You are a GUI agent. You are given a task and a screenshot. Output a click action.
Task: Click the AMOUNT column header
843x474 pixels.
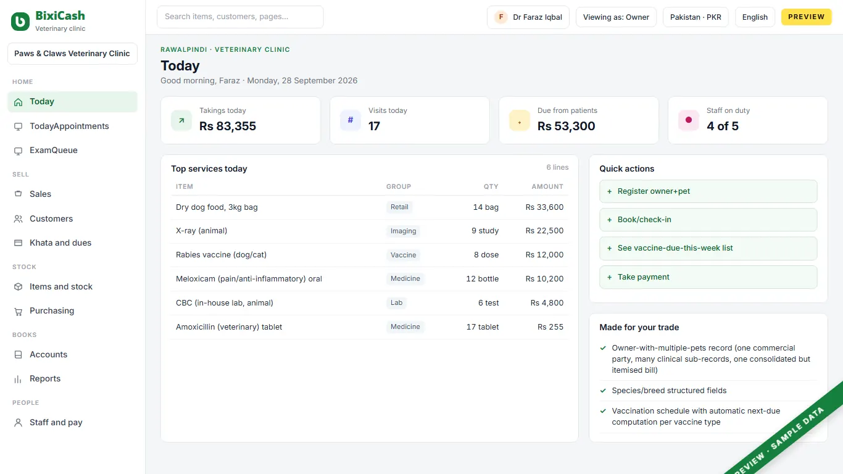coord(547,186)
